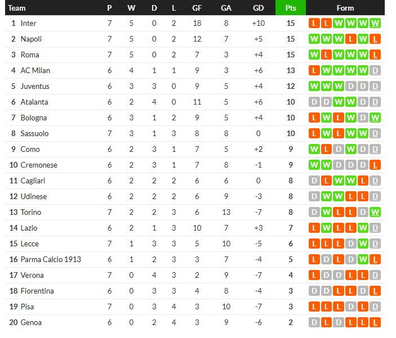Select the Form column header
The image size is (396, 338).
point(345,8)
